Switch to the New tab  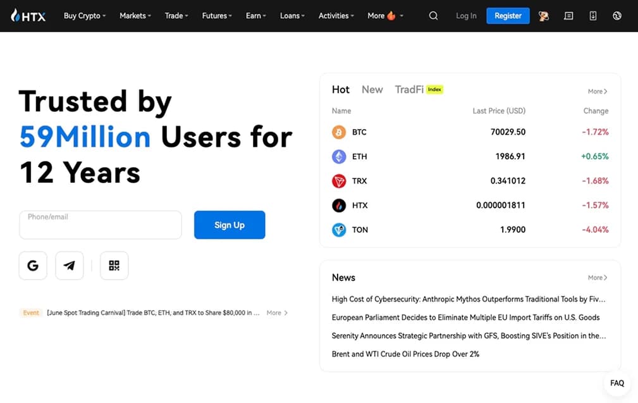click(372, 90)
